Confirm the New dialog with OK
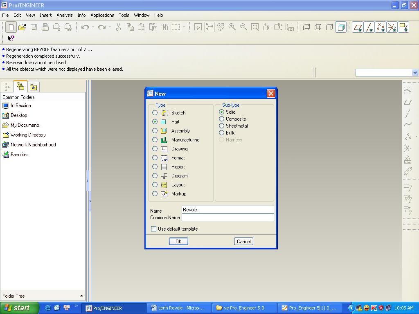The image size is (419, 314). 178,241
